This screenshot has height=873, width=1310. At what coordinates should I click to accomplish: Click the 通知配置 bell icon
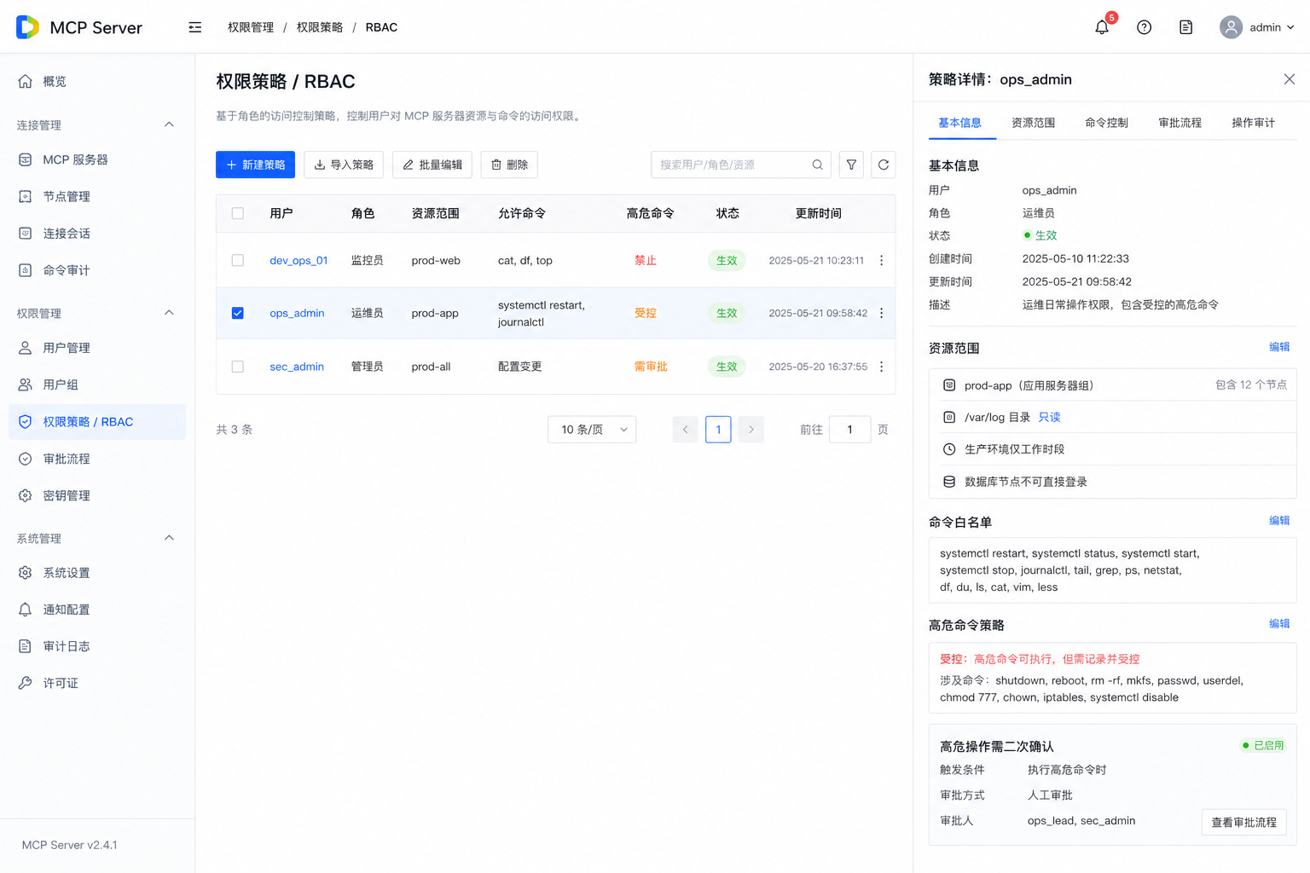pyautogui.click(x=26, y=610)
